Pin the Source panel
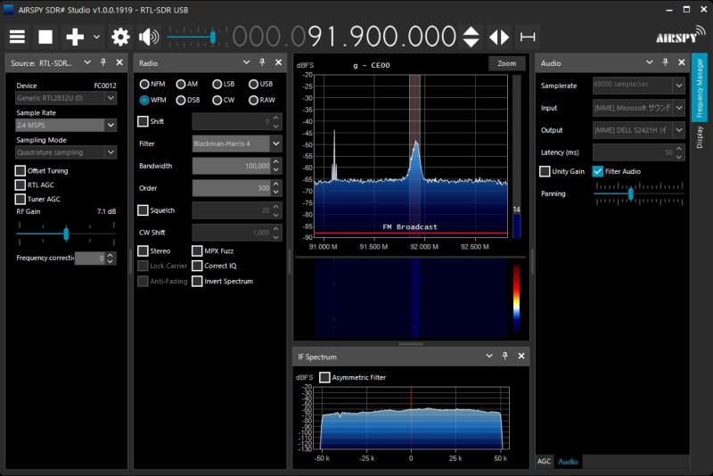Image resolution: width=713 pixels, height=476 pixels. pyautogui.click(x=103, y=62)
